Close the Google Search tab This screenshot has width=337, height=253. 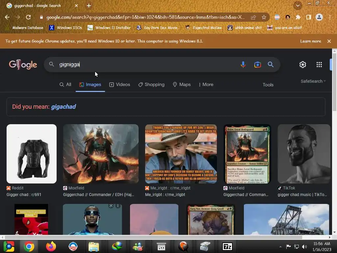coord(76,6)
